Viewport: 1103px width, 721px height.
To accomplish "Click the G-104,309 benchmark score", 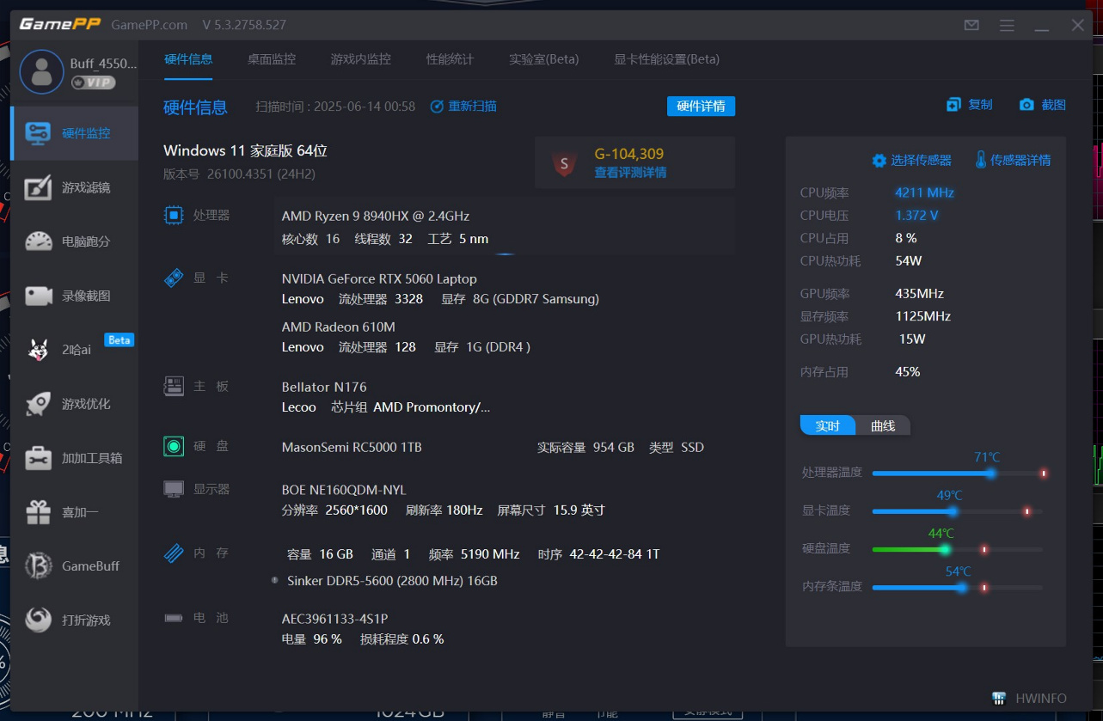I will 629,154.
